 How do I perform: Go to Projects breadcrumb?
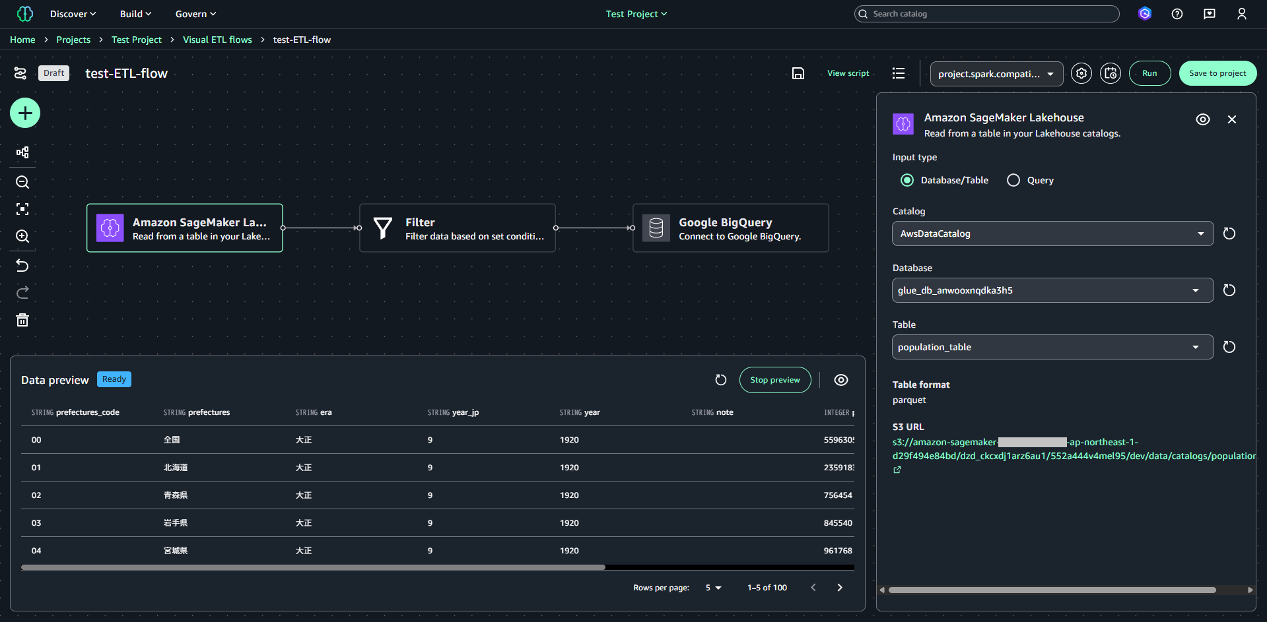pyautogui.click(x=73, y=40)
